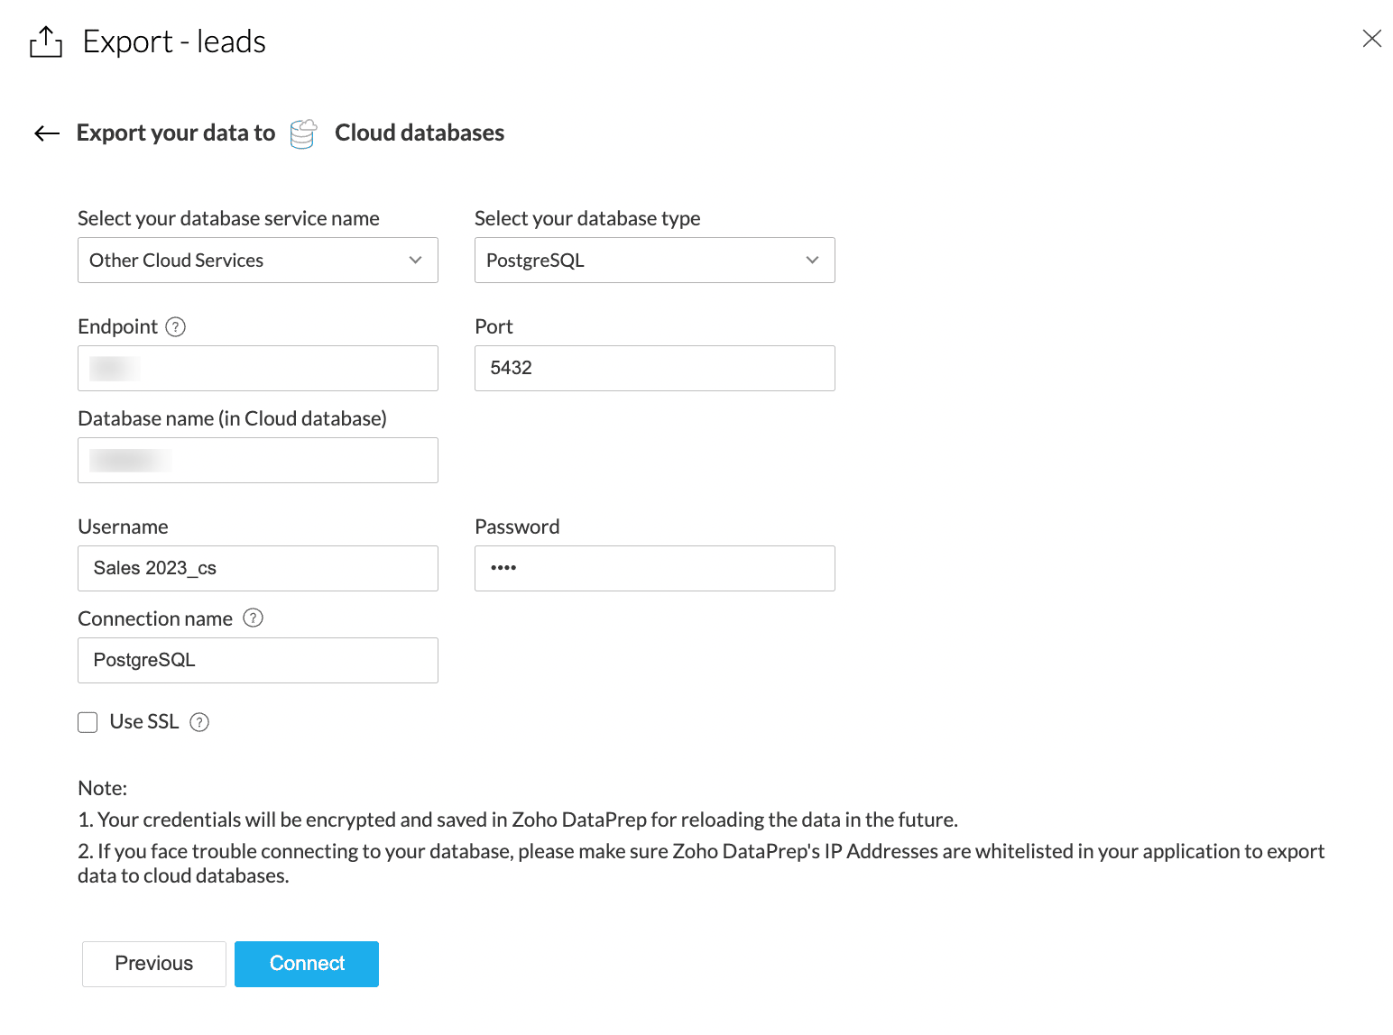
Task: Click the Username field with Sales 2023_cs
Action: pyautogui.click(x=257, y=569)
